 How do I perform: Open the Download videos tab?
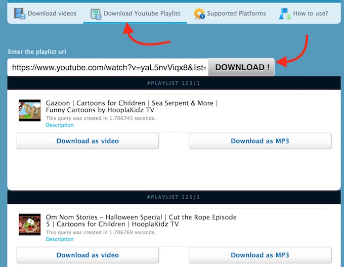point(52,14)
